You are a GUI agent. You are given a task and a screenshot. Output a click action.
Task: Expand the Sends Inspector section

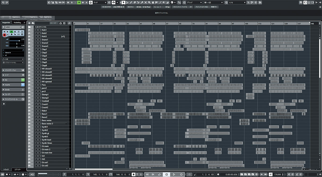click(x=13, y=90)
